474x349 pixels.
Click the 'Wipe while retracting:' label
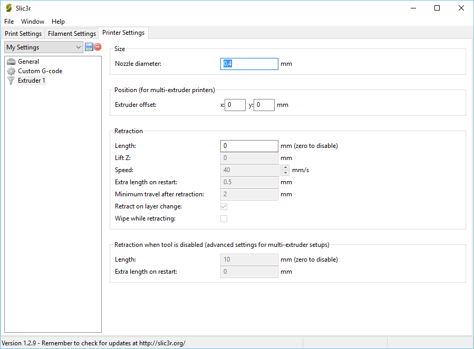tap(145, 218)
